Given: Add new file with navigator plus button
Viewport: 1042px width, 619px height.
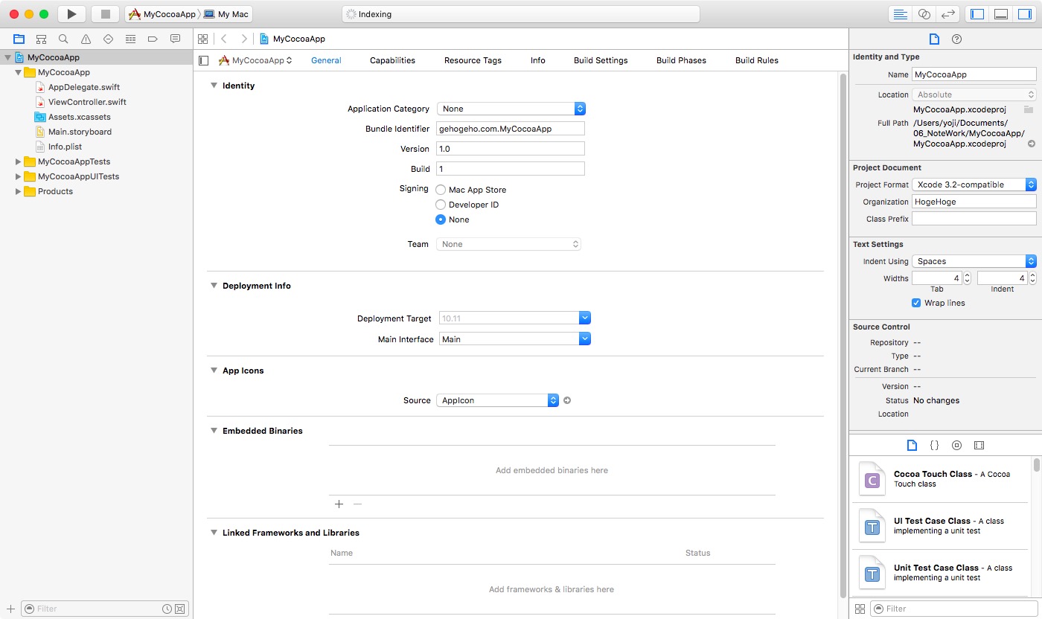Looking at the screenshot, I should (10, 609).
